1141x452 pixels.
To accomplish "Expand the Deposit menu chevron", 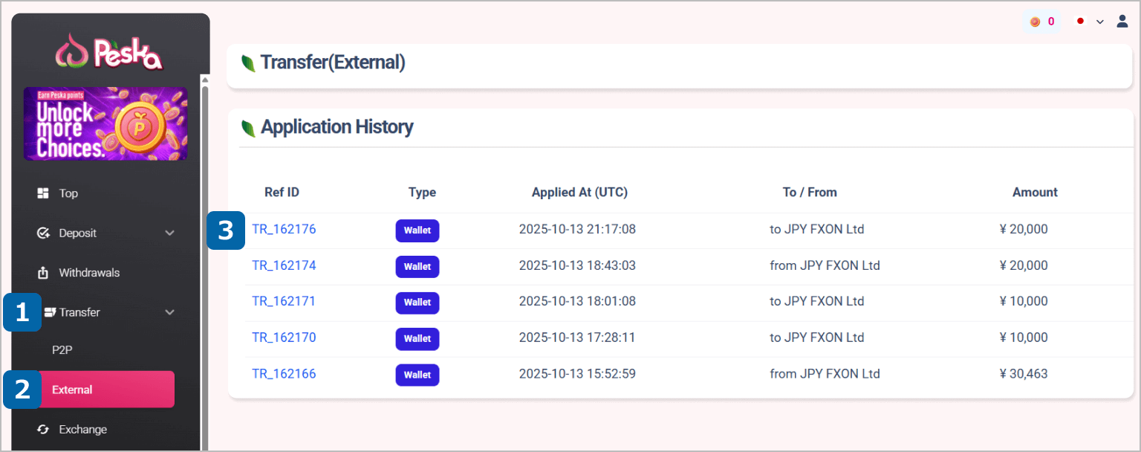I will (169, 233).
